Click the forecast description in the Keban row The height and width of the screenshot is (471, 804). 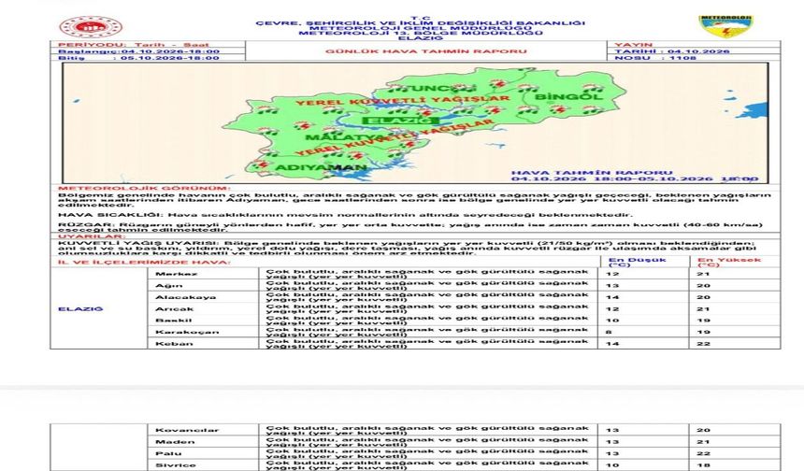pyautogui.click(x=427, y=343)
